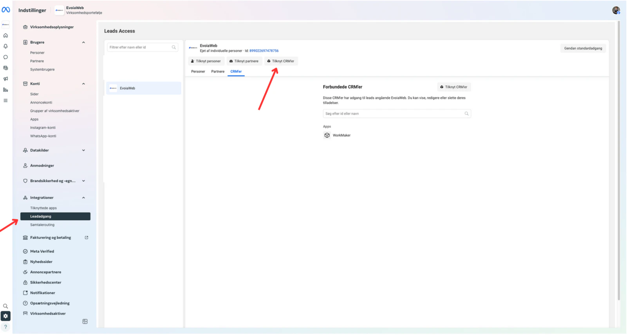
Task: Click the Søg efter id eller navn field
Action: [397, 113]
